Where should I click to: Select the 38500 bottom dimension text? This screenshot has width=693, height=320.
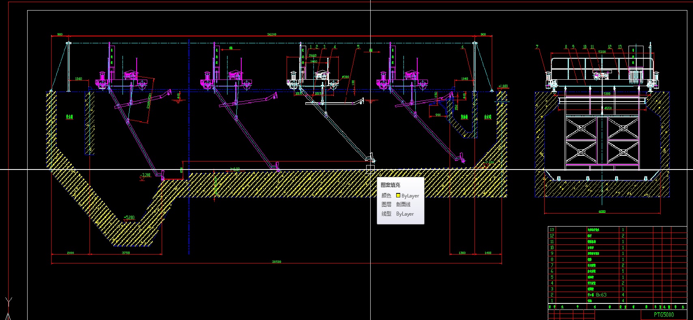coord(277,262)
